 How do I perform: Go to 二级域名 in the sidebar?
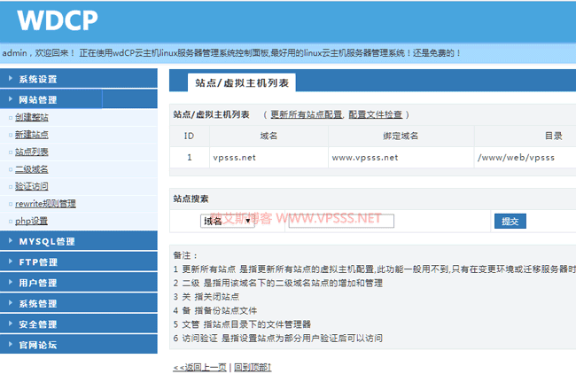31,169
